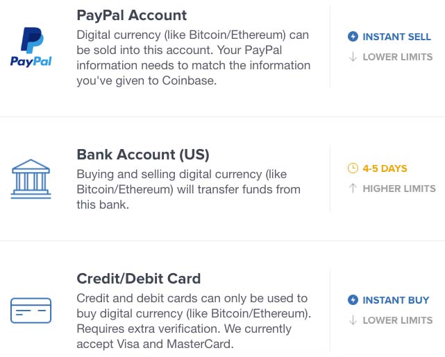Select the Bank Account (US) heading
Screen dimensions: 445x357
[x=143, y=155]
